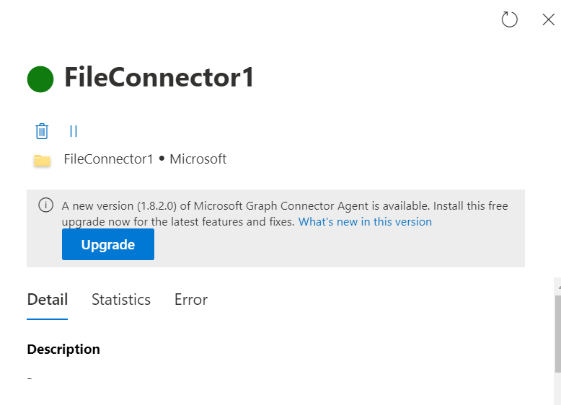Click the dash under Description

(30, 378)
